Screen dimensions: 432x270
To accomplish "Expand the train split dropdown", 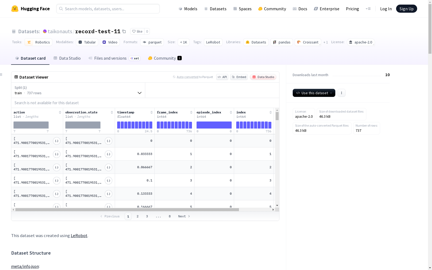I will 78,90.
